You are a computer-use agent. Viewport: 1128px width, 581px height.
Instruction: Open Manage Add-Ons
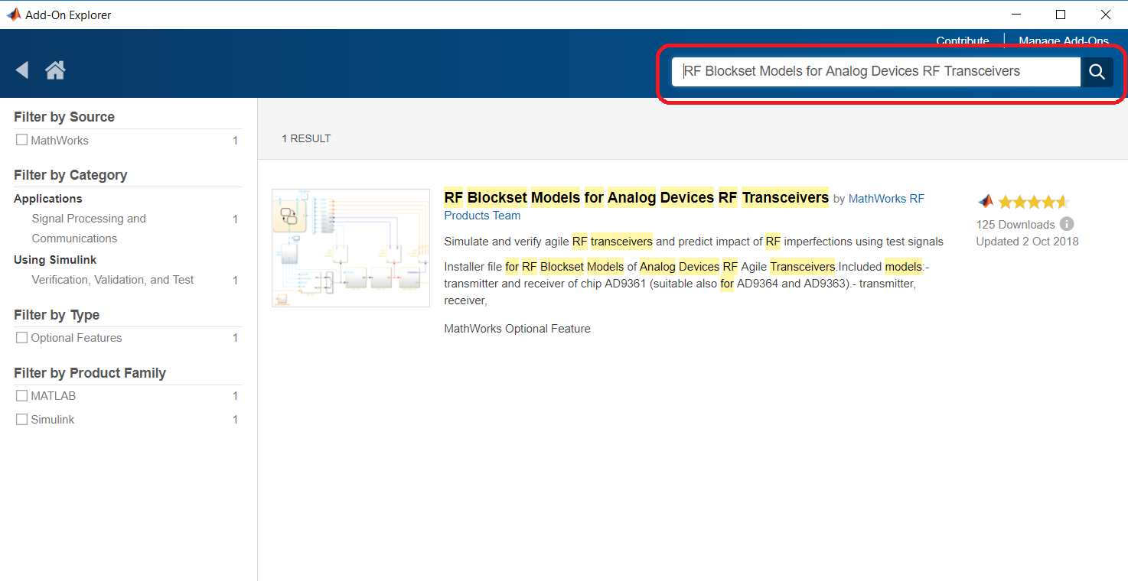(x=1064, y=41)
